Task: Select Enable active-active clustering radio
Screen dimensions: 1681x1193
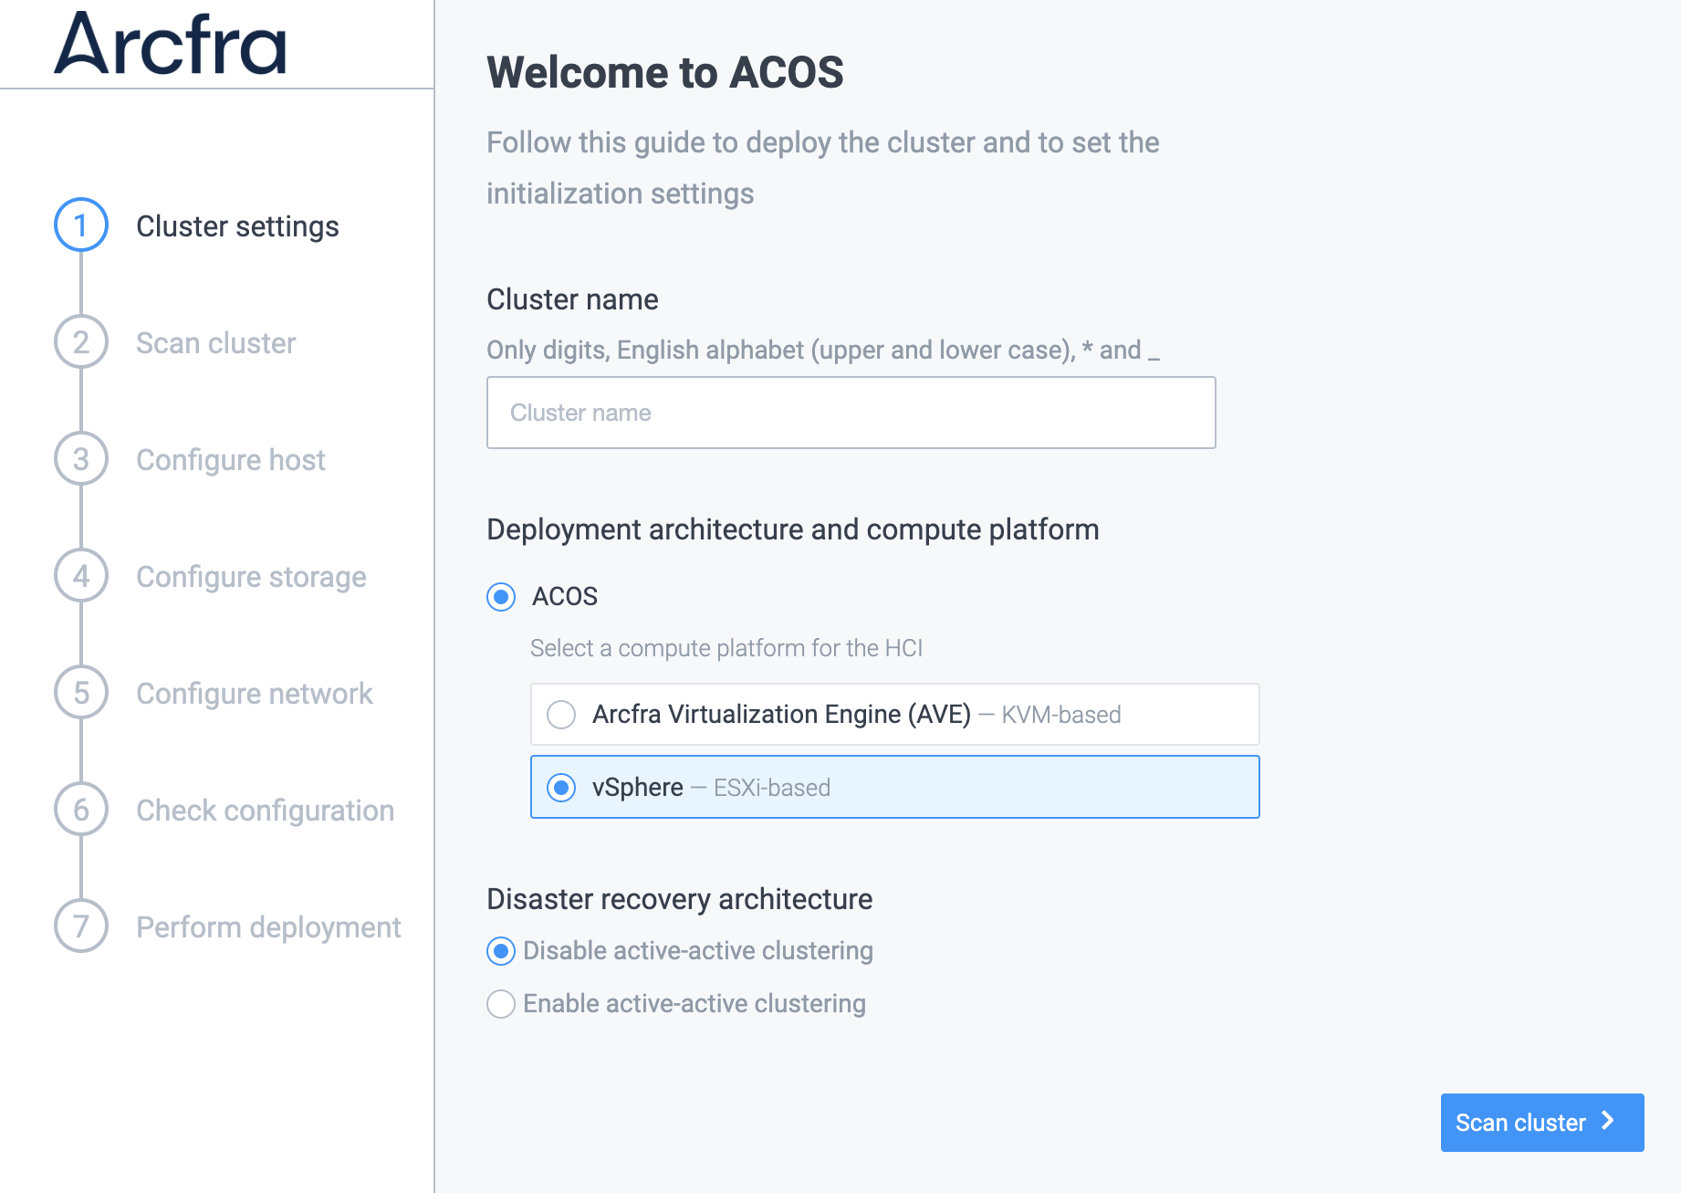Action: (x=501, y=1004)
